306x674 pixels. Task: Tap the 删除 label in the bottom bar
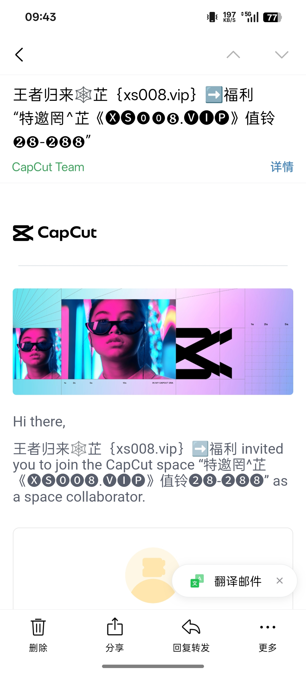pos(38,648)
